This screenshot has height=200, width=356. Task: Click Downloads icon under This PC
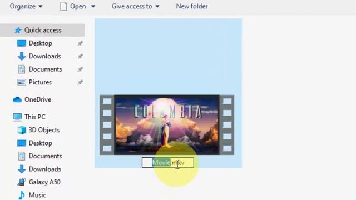coord(22,169)
